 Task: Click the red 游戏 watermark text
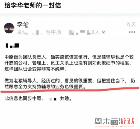127,121
